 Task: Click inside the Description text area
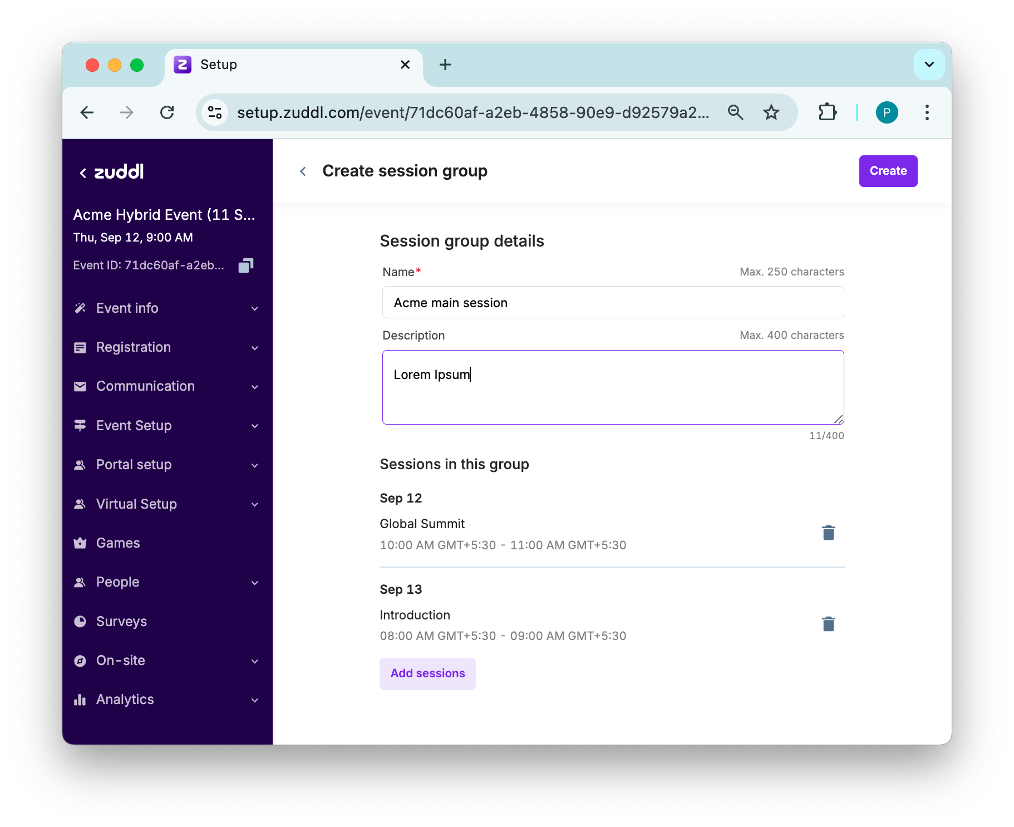click(x=613, y=387)
